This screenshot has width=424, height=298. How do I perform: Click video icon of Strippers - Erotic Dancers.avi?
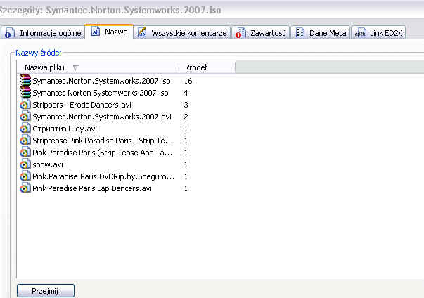click(25, 105)
